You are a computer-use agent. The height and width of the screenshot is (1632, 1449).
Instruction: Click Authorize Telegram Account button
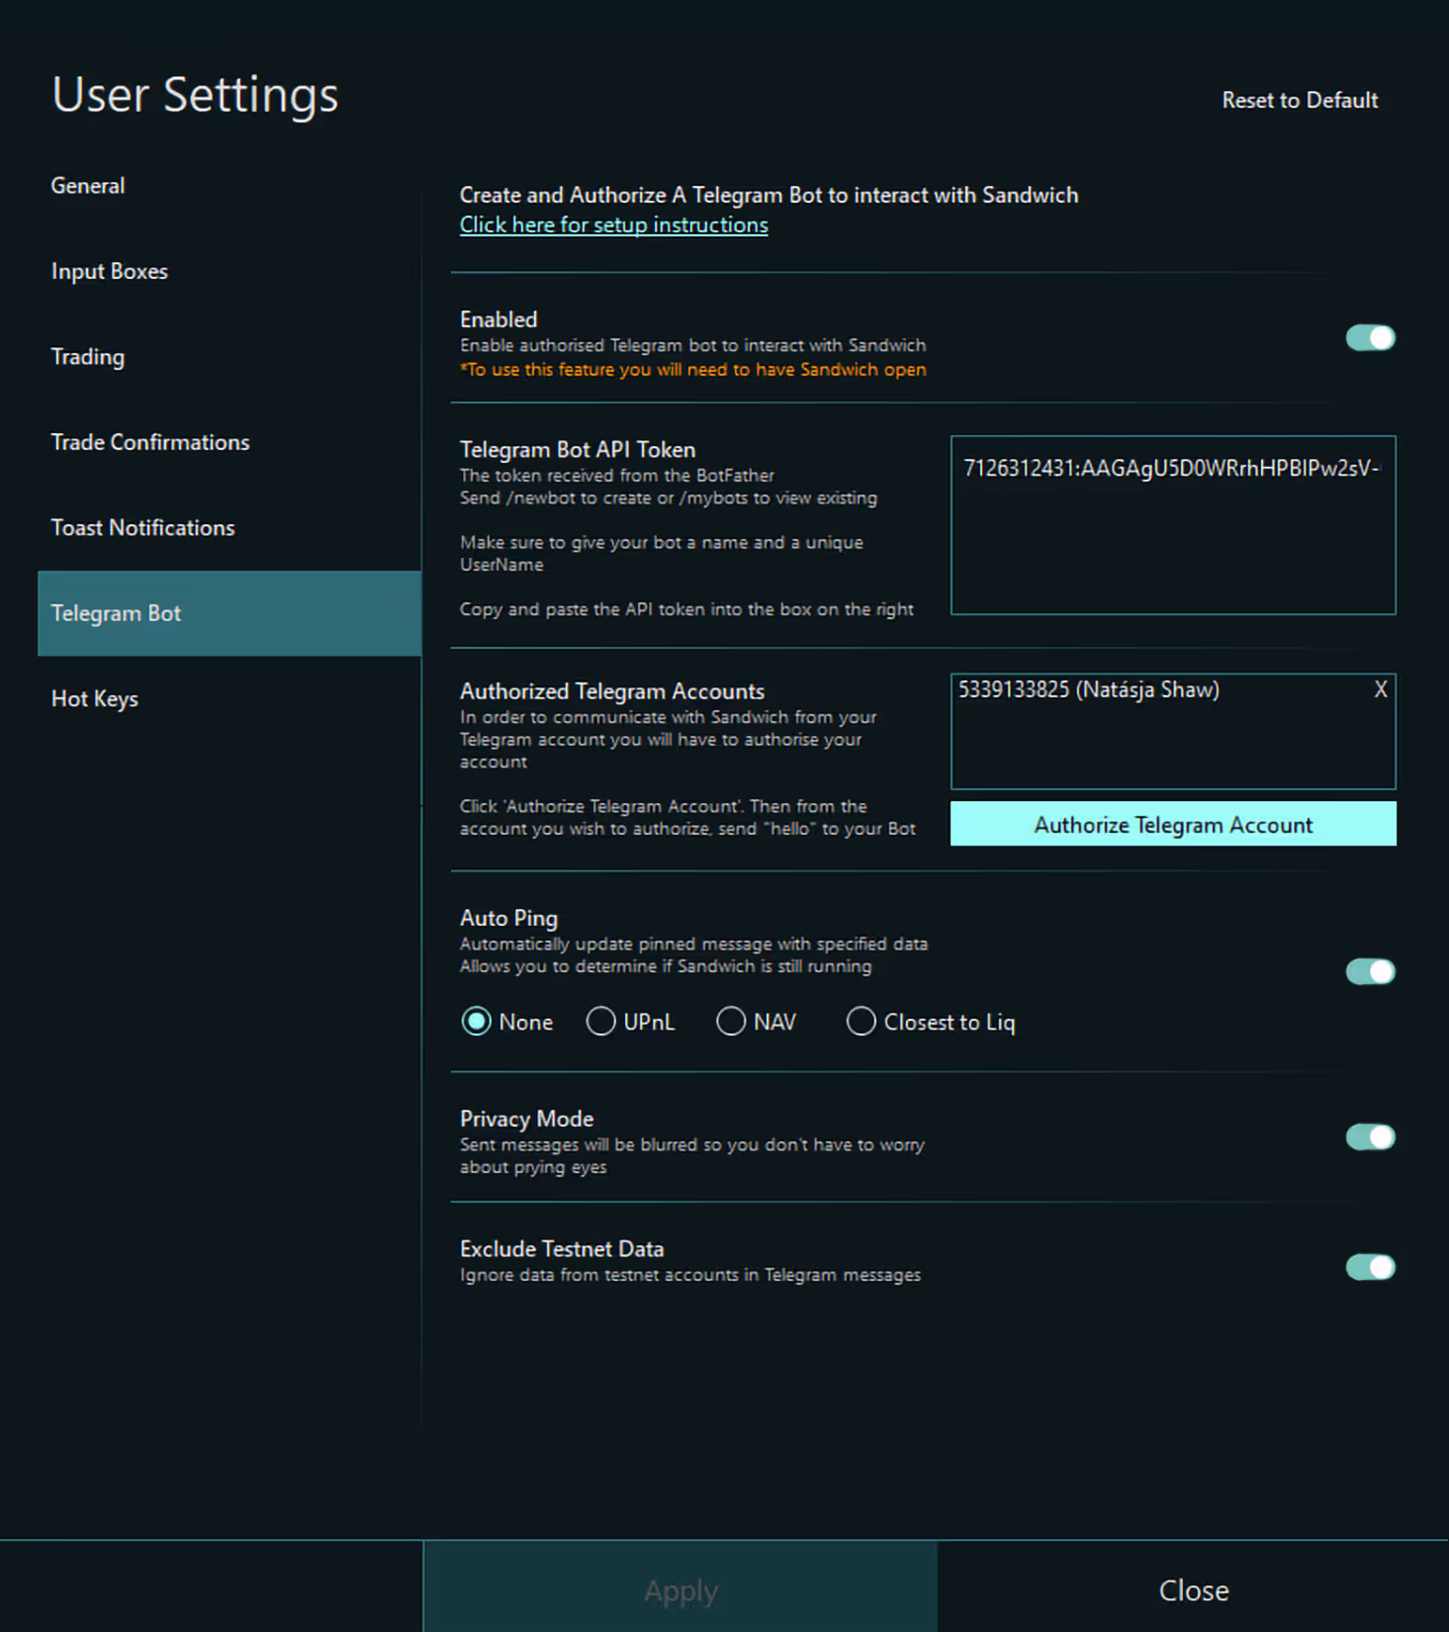click(1173, 824)
